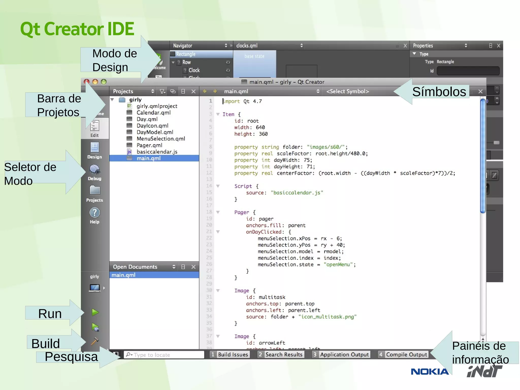Switch to Edit mode in the mode selector
Viewport: 520px width, 390px height.
(x=94, y=128)
